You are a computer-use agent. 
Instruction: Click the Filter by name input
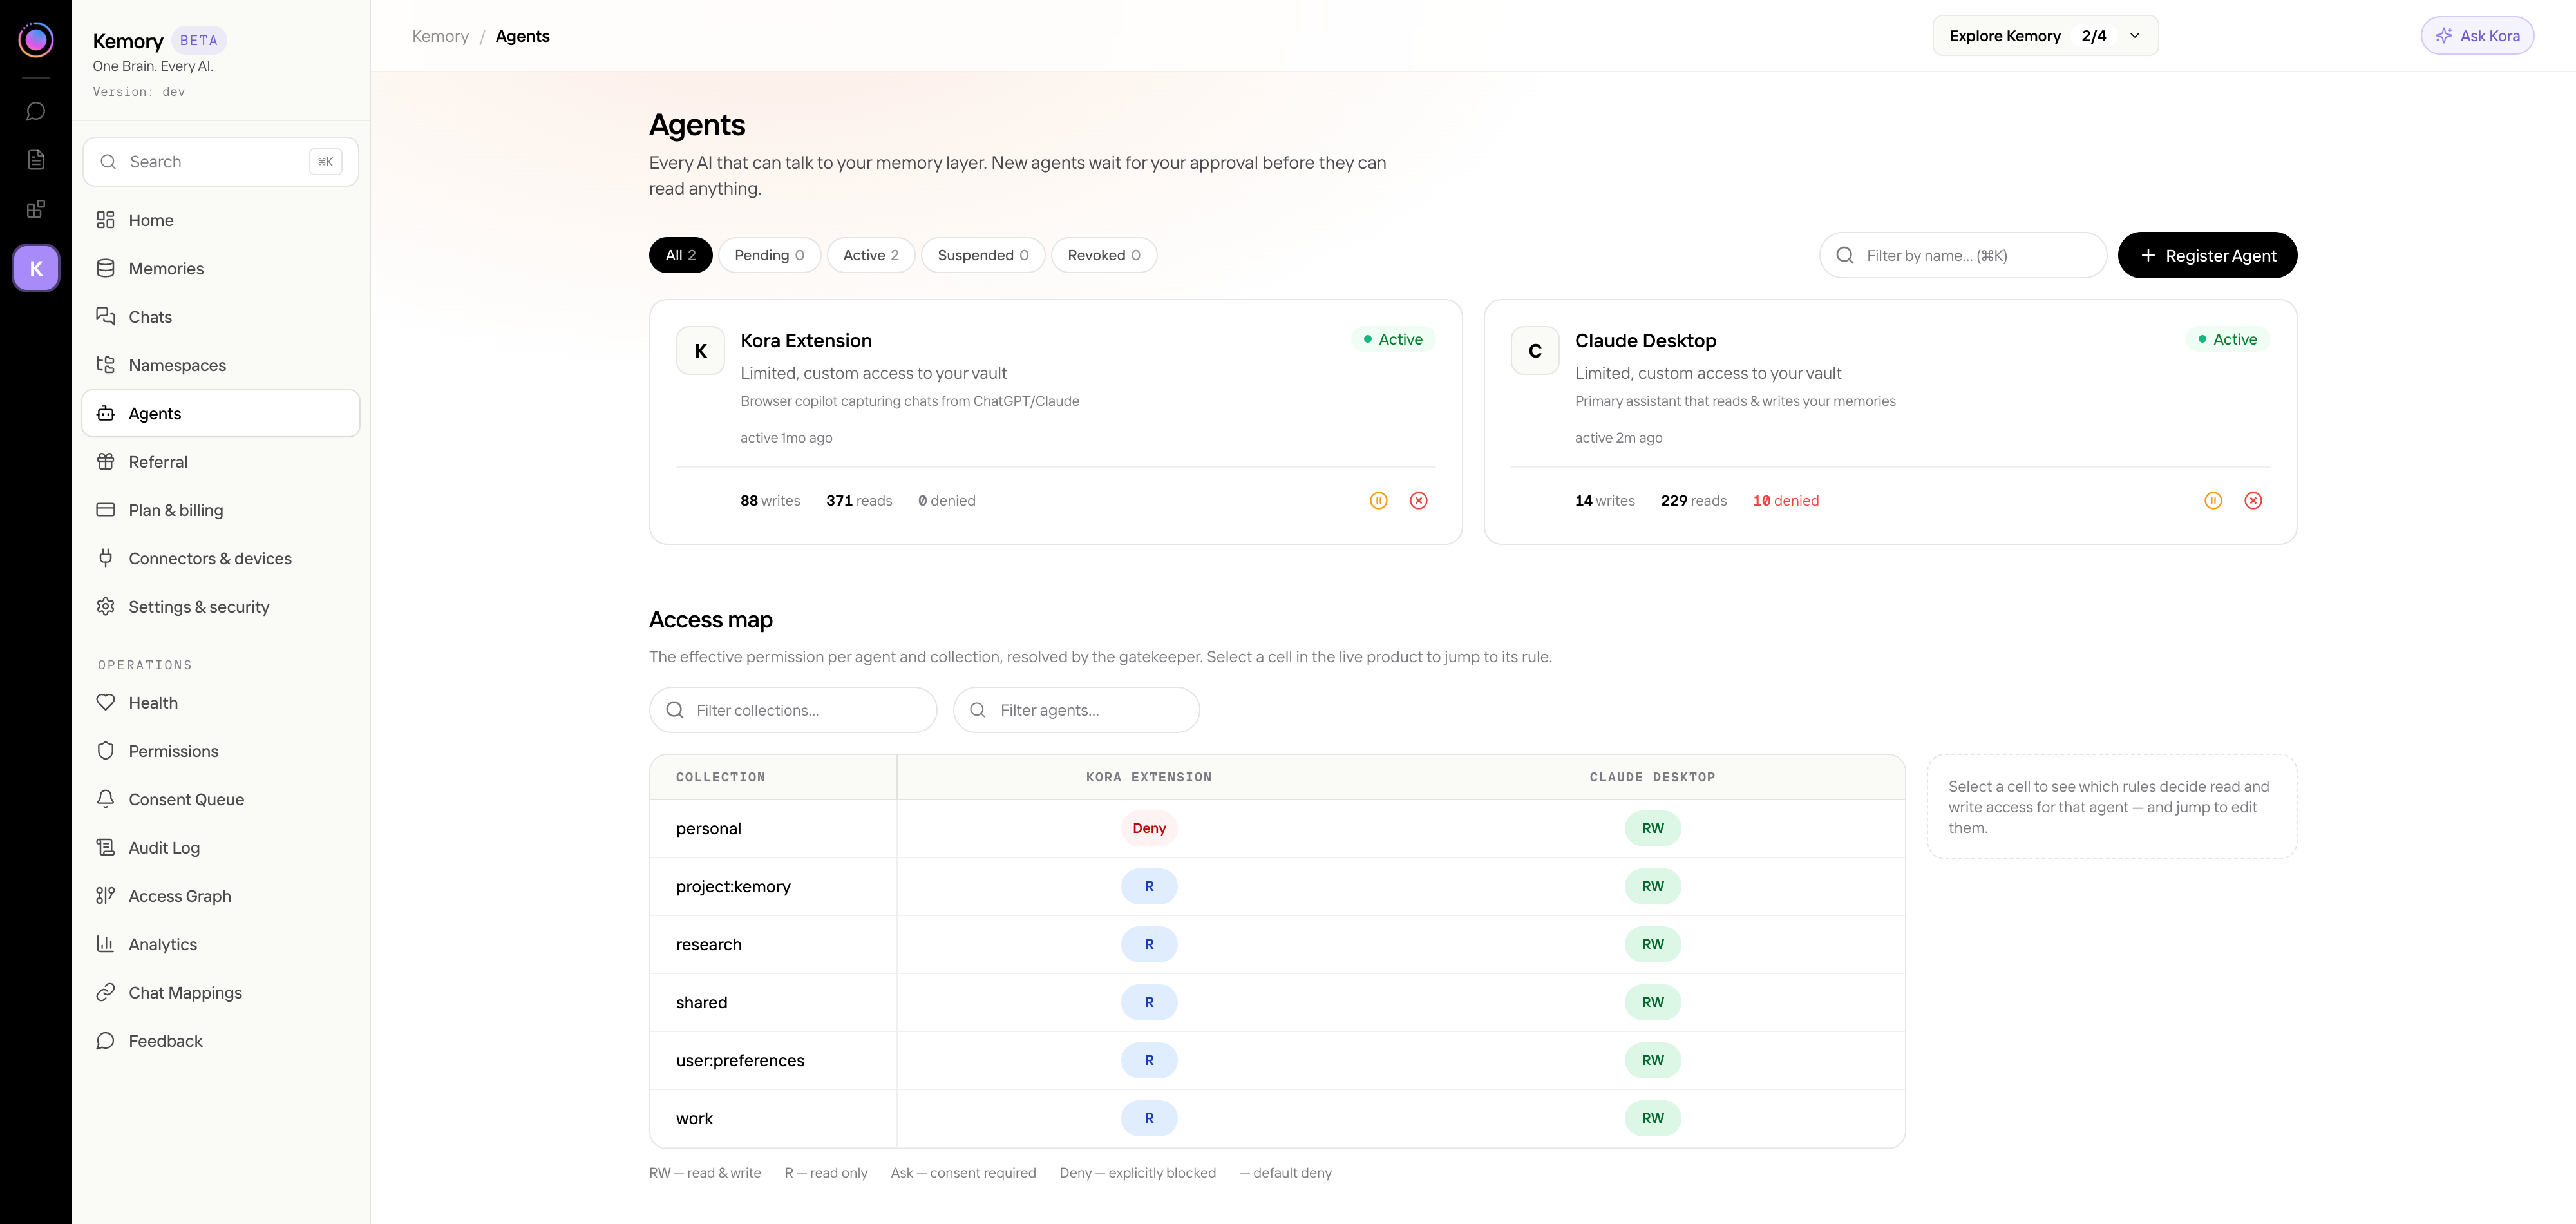pyautogui.click(x=1963, y=256)
